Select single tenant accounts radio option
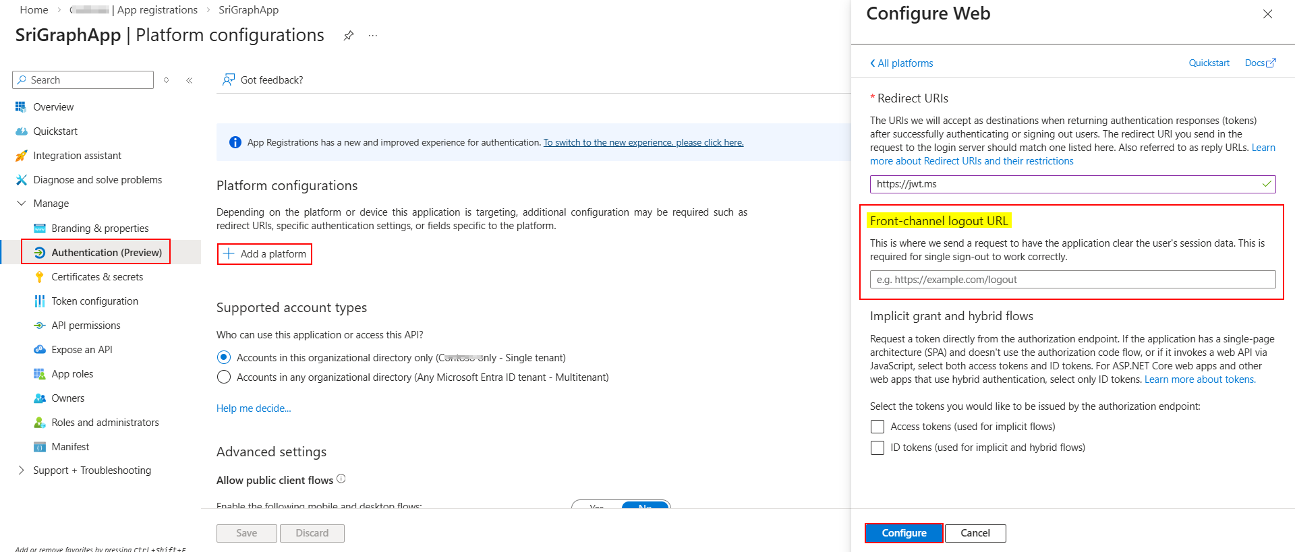Viewport: 1295px width, 552px height. (x=224, y=358)
